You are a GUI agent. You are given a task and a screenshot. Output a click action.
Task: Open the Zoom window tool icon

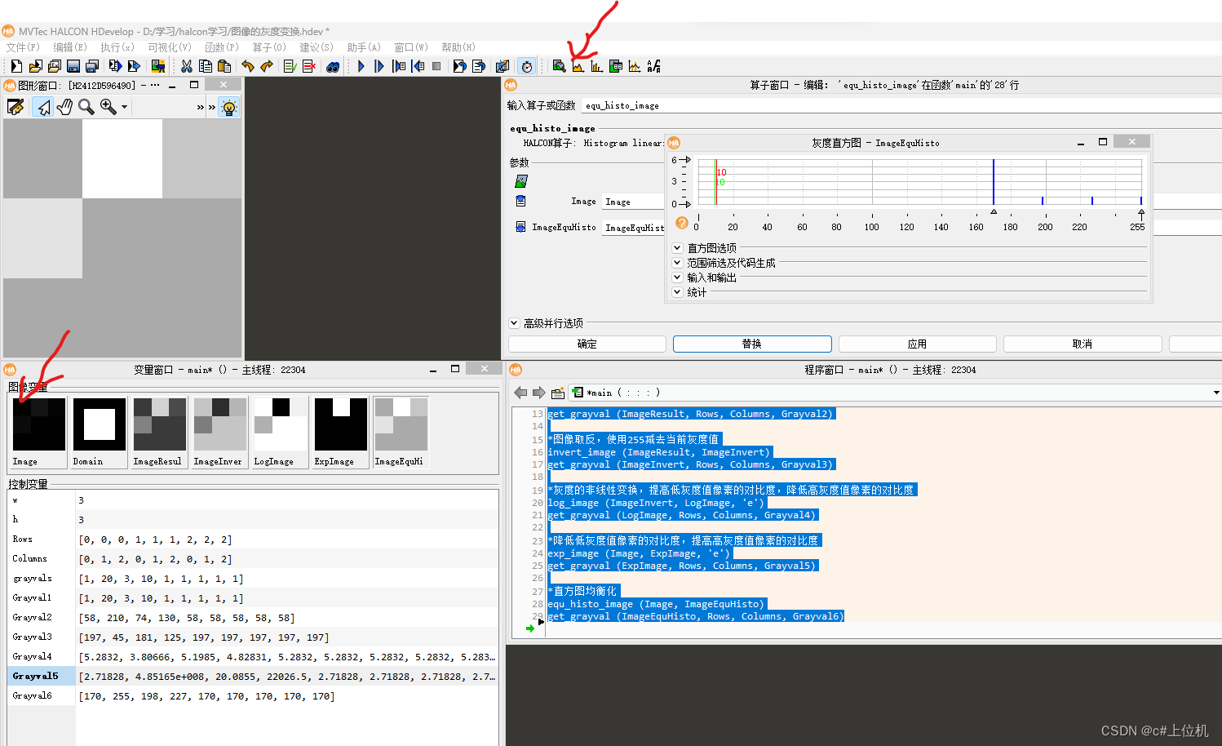coord(559,66)
